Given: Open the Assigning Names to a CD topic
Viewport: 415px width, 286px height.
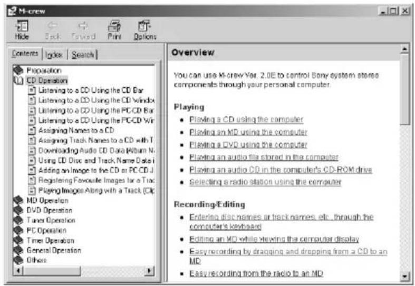Looking at the screenshot, I should pos(76,130).
